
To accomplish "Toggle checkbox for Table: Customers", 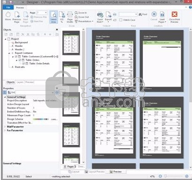I will [16, 57].
